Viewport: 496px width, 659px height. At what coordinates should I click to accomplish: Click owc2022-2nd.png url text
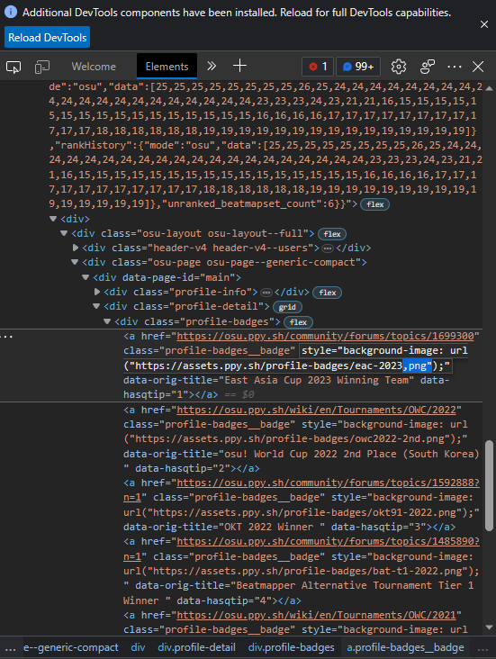click(x=290, y=438)
